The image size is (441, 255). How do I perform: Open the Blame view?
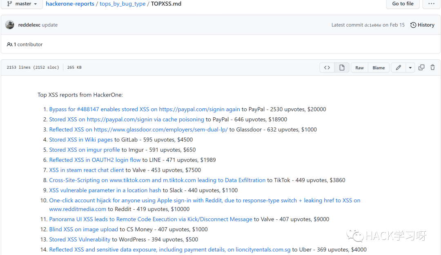379,68
